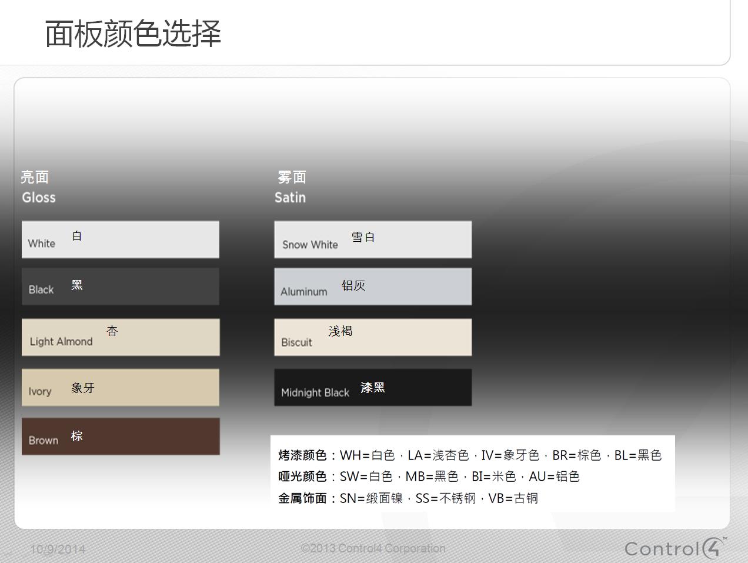The height and width of the screenshot is (563, 748).
Task: Click the 浅褐 label on Biscuit swatch
Action: (x=340, y=331)
